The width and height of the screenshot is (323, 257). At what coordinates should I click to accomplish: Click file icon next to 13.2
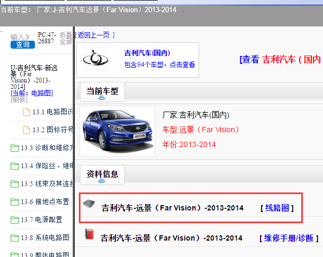pyautogui.click(x=26, y=130)
